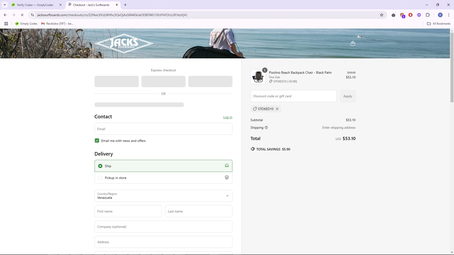
Task: Focus the Email input field
Action: point(163,129)
